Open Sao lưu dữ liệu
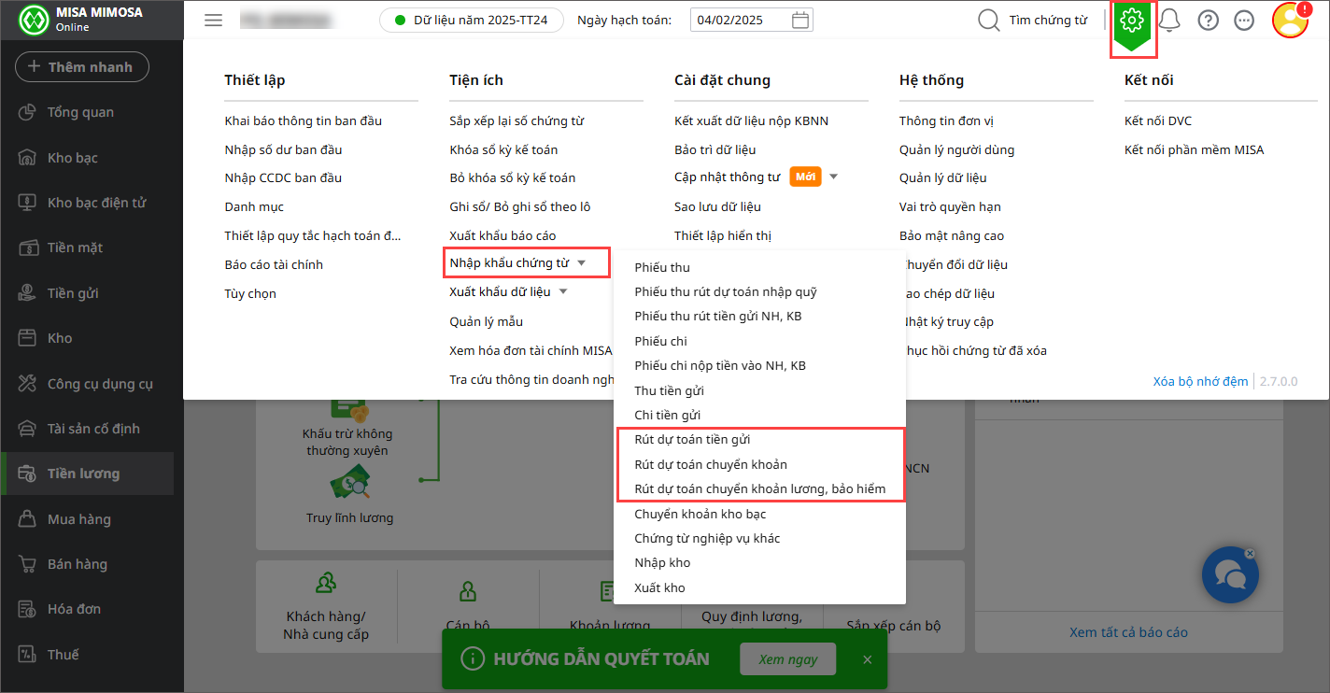Viewport: 1330px width, 693px height. 717,206
